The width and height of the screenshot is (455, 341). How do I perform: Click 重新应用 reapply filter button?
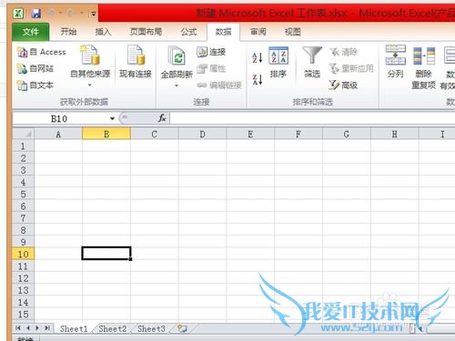click(351, 69)
